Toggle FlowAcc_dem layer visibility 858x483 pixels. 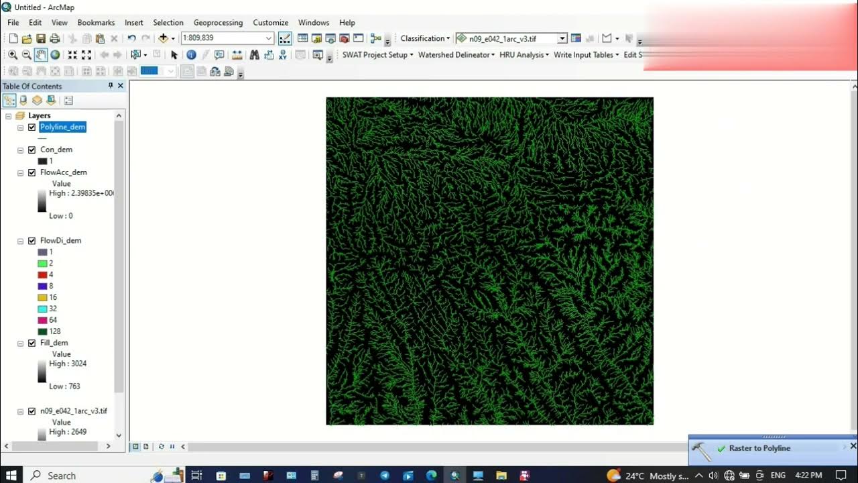(x=32, y=173)
